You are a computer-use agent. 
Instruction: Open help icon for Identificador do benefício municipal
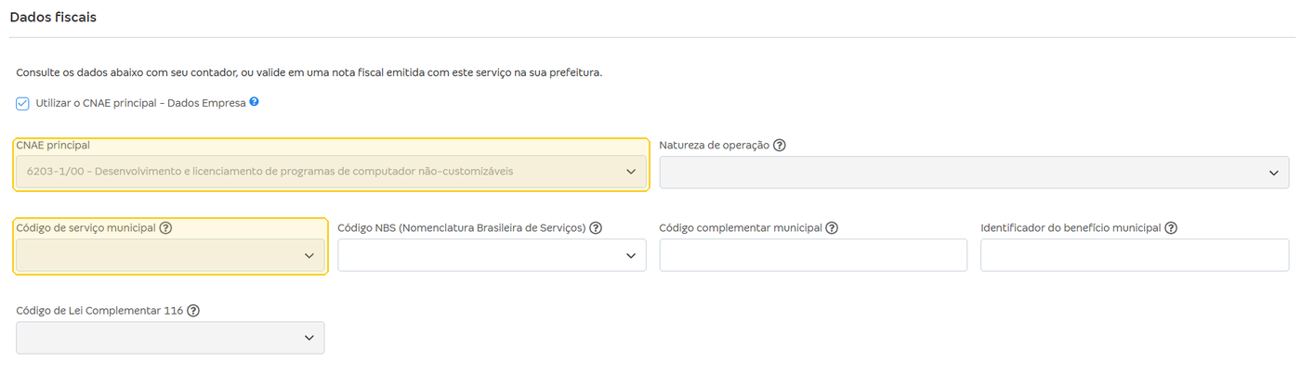pyautogui.click(x=1171, y=228)
